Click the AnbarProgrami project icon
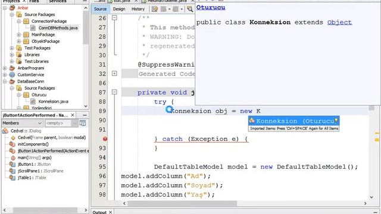The width and height of the screenshot is (381, 214). 12,68
